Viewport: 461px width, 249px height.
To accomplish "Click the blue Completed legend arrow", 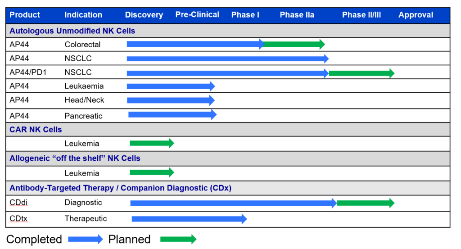I will coord(86,240).
